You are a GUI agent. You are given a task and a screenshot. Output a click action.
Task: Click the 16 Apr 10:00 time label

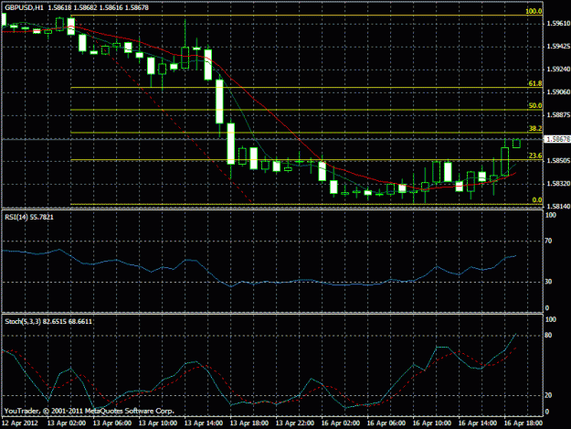432,424
